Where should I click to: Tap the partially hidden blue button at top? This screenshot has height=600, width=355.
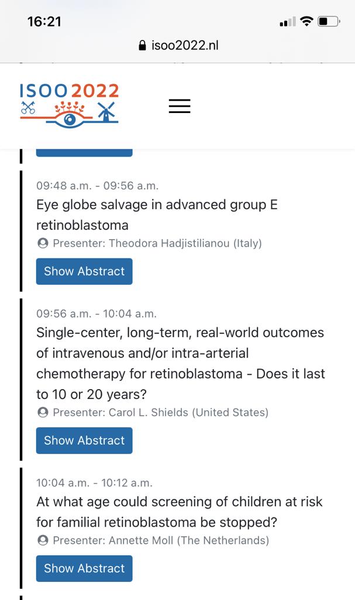click(x=84, y=153)
